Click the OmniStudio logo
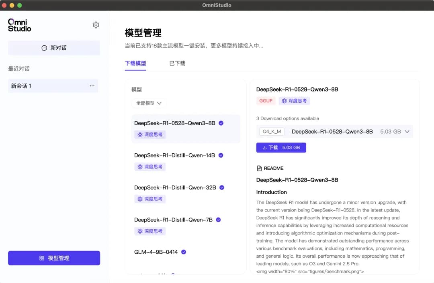Viewport: 434px width, 283px height. click(19, 24)
